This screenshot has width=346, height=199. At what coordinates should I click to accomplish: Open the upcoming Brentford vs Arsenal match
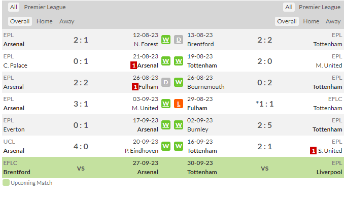coord(81,168)
